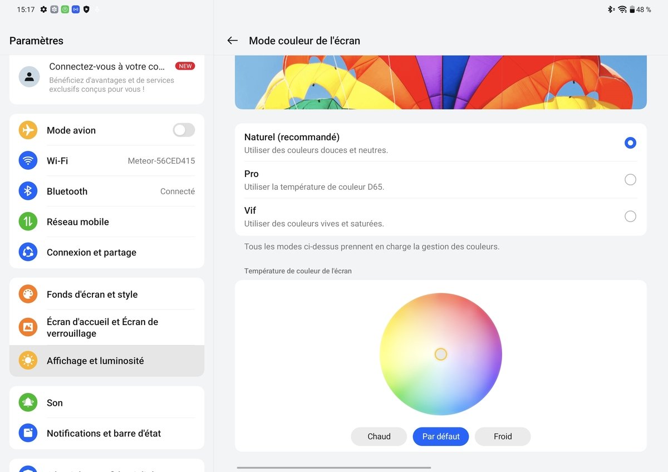Tap the Connexion et partage icon
Viewport: 668px width, 472px height.
[28, 252]
